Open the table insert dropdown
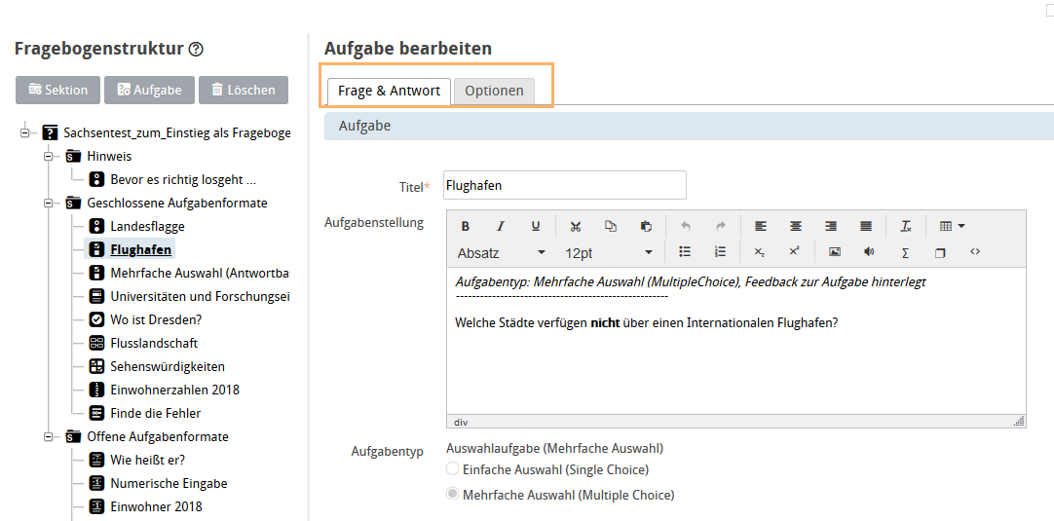Viewport: 1054px width, 521px height. (952, 227)
